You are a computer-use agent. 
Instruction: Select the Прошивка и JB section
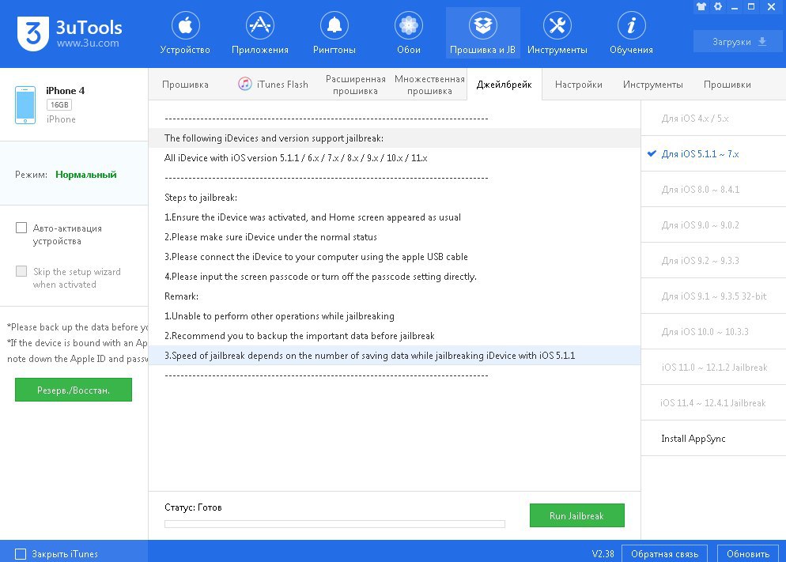482,33
